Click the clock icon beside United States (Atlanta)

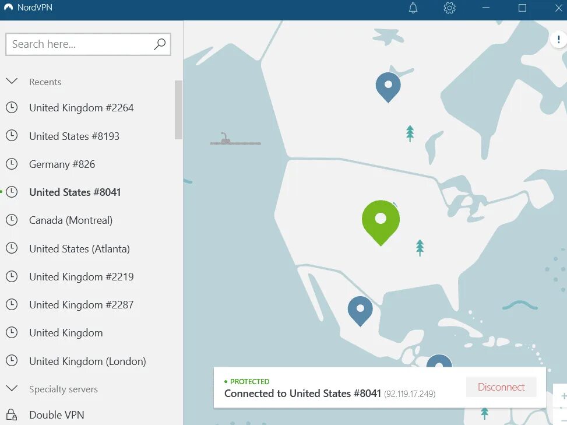12,248
